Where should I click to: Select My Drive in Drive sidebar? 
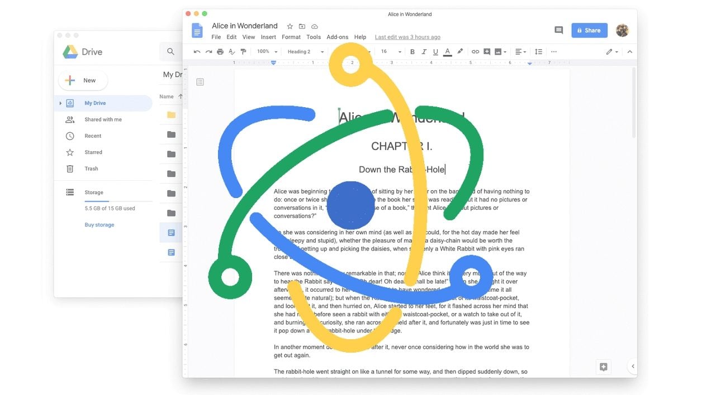pyautogui.click(x=104, y=103)
